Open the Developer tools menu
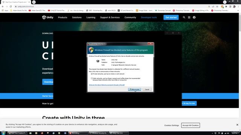This screenshot has height=135, width=241. click(149, 18)
